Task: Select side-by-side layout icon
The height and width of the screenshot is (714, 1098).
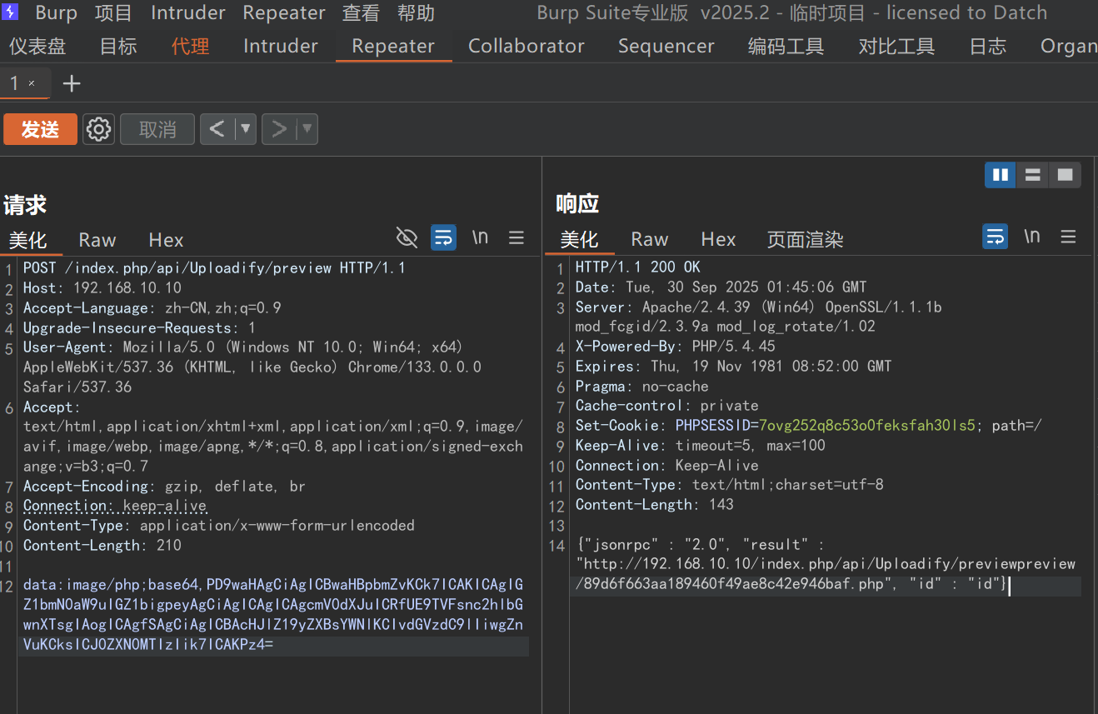Action: tap(1001, 175)
